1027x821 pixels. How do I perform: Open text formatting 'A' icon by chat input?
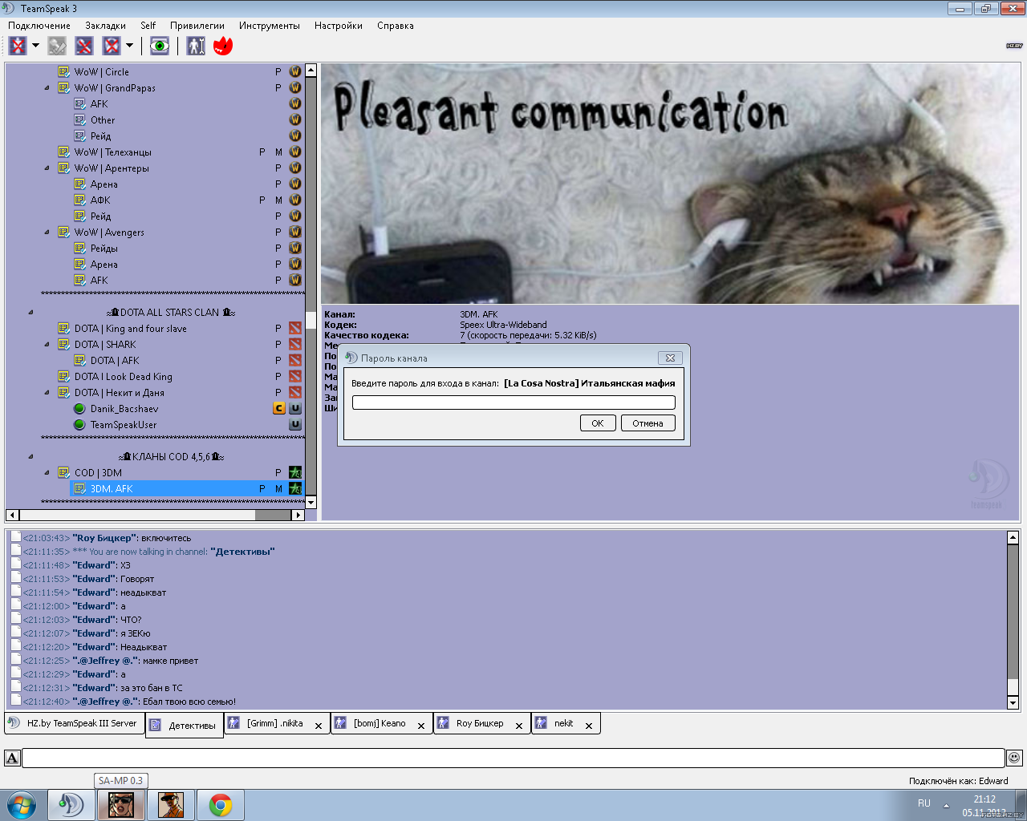pos(12,758)
